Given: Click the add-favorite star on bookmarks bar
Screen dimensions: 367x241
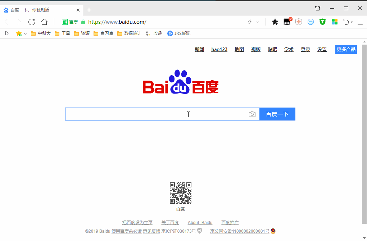Looking at the screenshot, I should (19, 33).
